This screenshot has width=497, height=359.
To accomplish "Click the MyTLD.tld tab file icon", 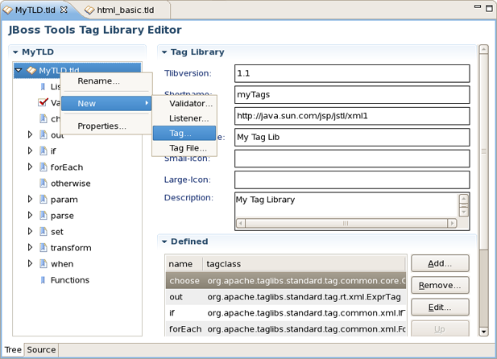I will [x=7, y=10].
